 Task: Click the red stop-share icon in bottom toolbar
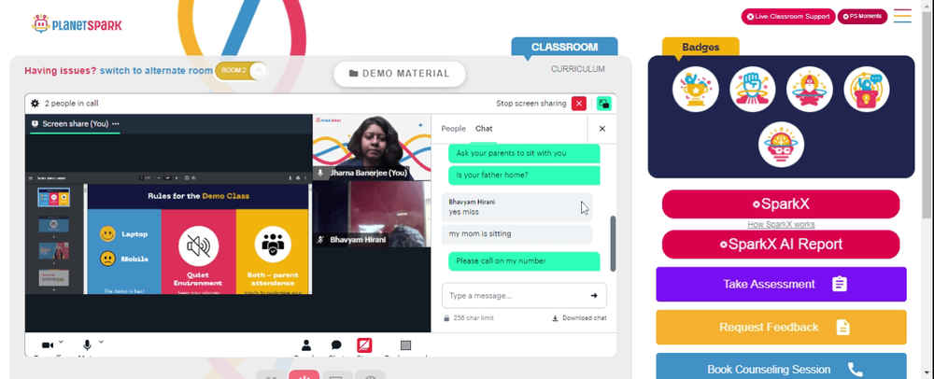[364, 345]
